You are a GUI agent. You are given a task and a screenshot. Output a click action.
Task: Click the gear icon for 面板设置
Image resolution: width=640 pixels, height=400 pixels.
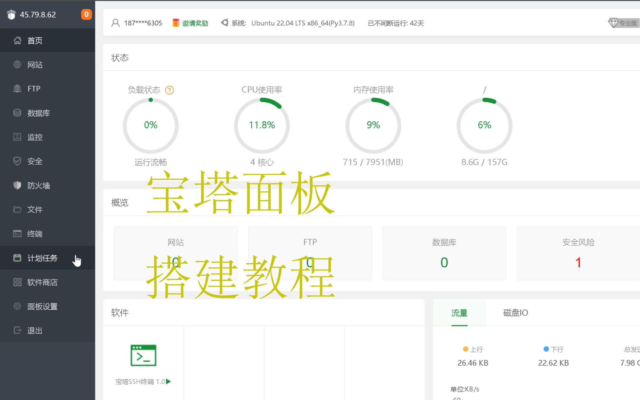pyautogui.click(x=17, y=306)
